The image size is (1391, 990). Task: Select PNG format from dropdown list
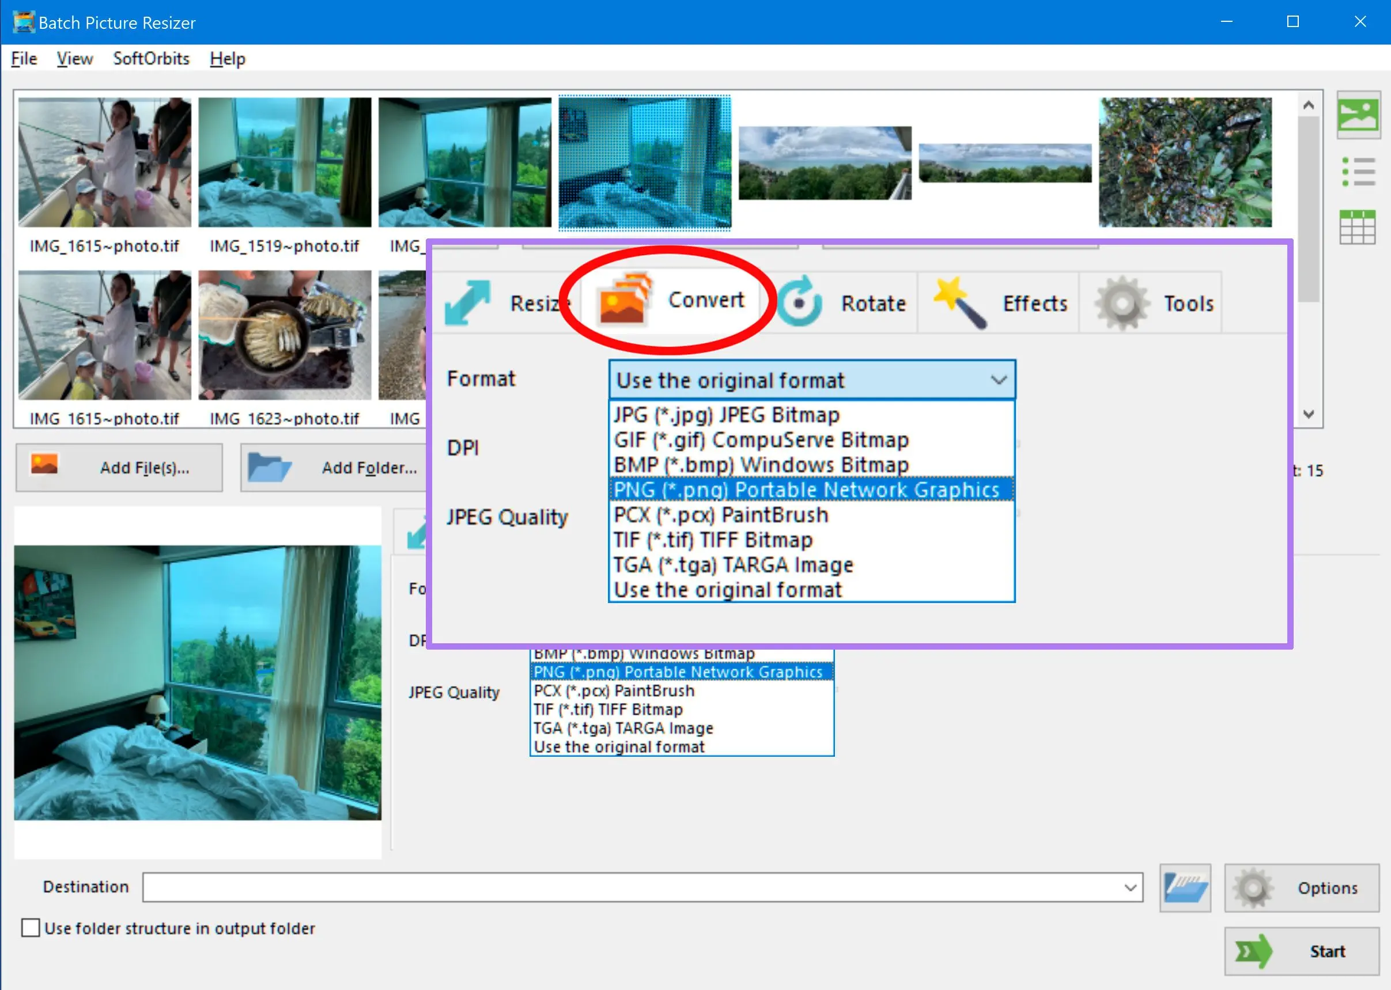click(x=808, y=490)
